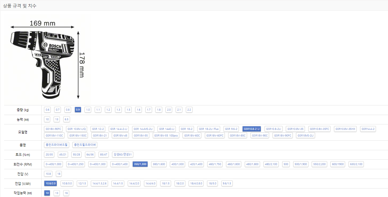The height and width of the screenshot is (197, 388).
Task: Choose model GSR10.8V-35FC
Action: 320,129
